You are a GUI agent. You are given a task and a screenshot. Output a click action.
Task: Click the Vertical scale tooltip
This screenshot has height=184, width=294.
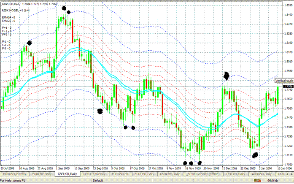point(284,81)
